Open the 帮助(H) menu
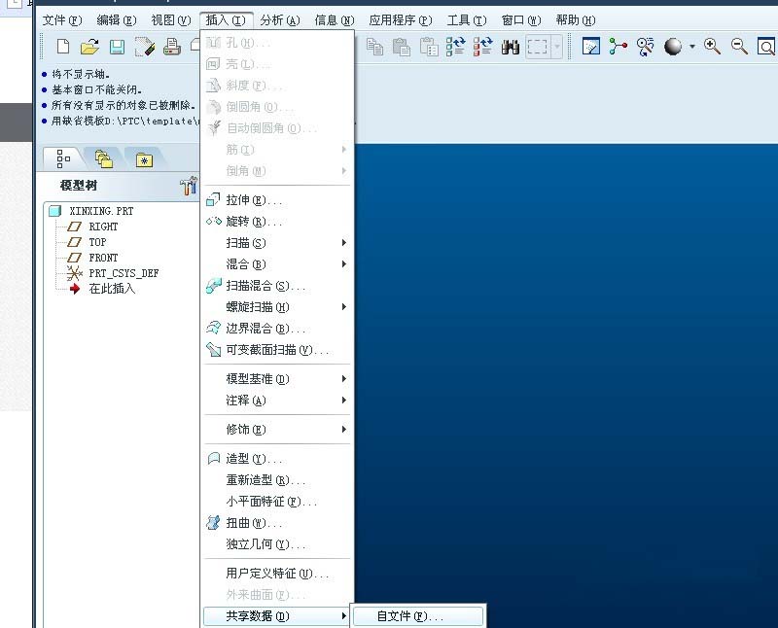The image size is (778, 628). [576, 20]
